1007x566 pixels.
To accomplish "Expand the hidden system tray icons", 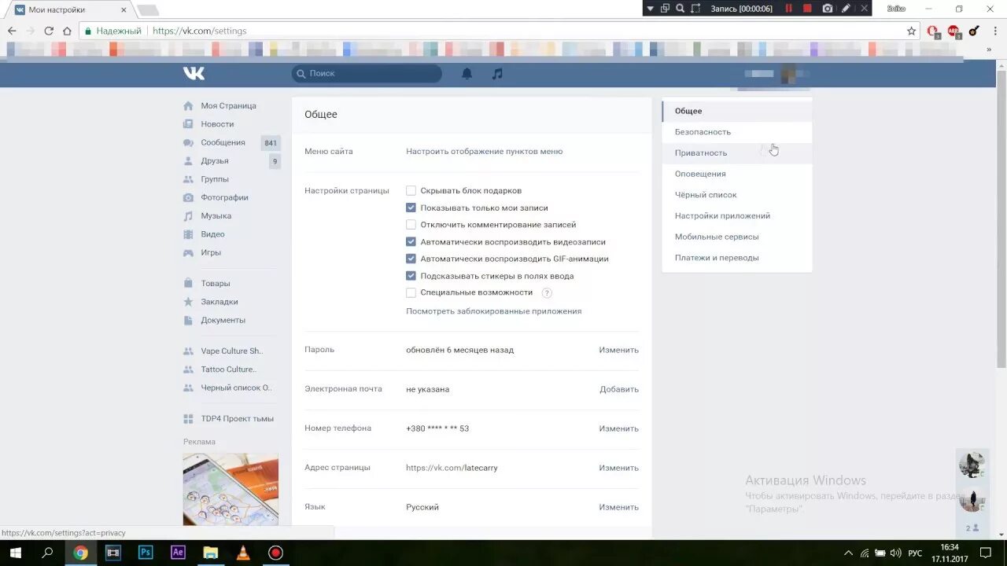I will (x=847, y=553).
